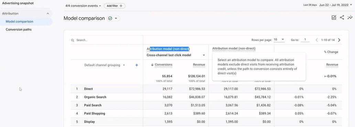Click the 1-10 of 14 pagination text

(328, 40)
